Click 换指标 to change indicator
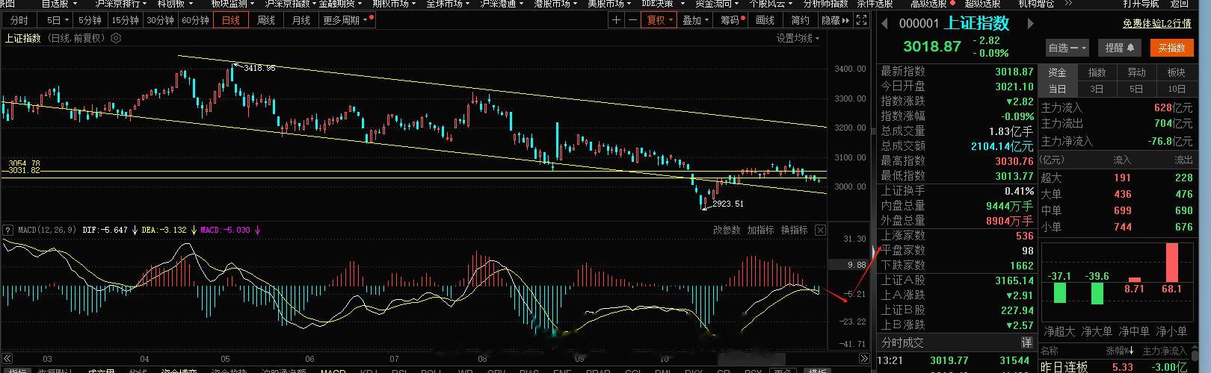This screenshot has height=373, width=1211. 794,230
